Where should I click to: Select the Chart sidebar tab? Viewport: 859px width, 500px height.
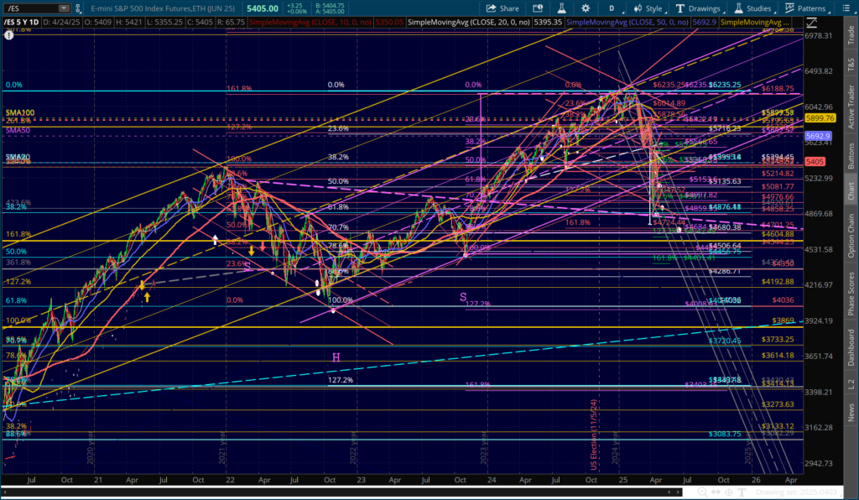(x=851, y=191)
